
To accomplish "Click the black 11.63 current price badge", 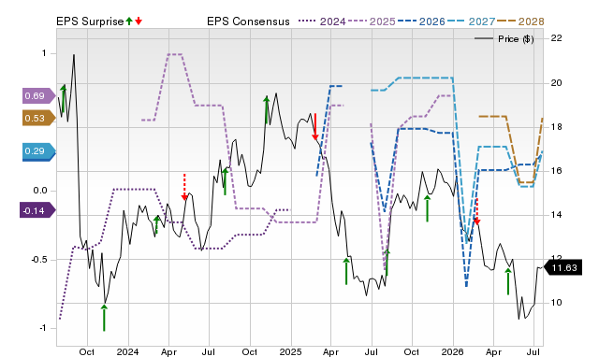I will [x=562, y=267].
